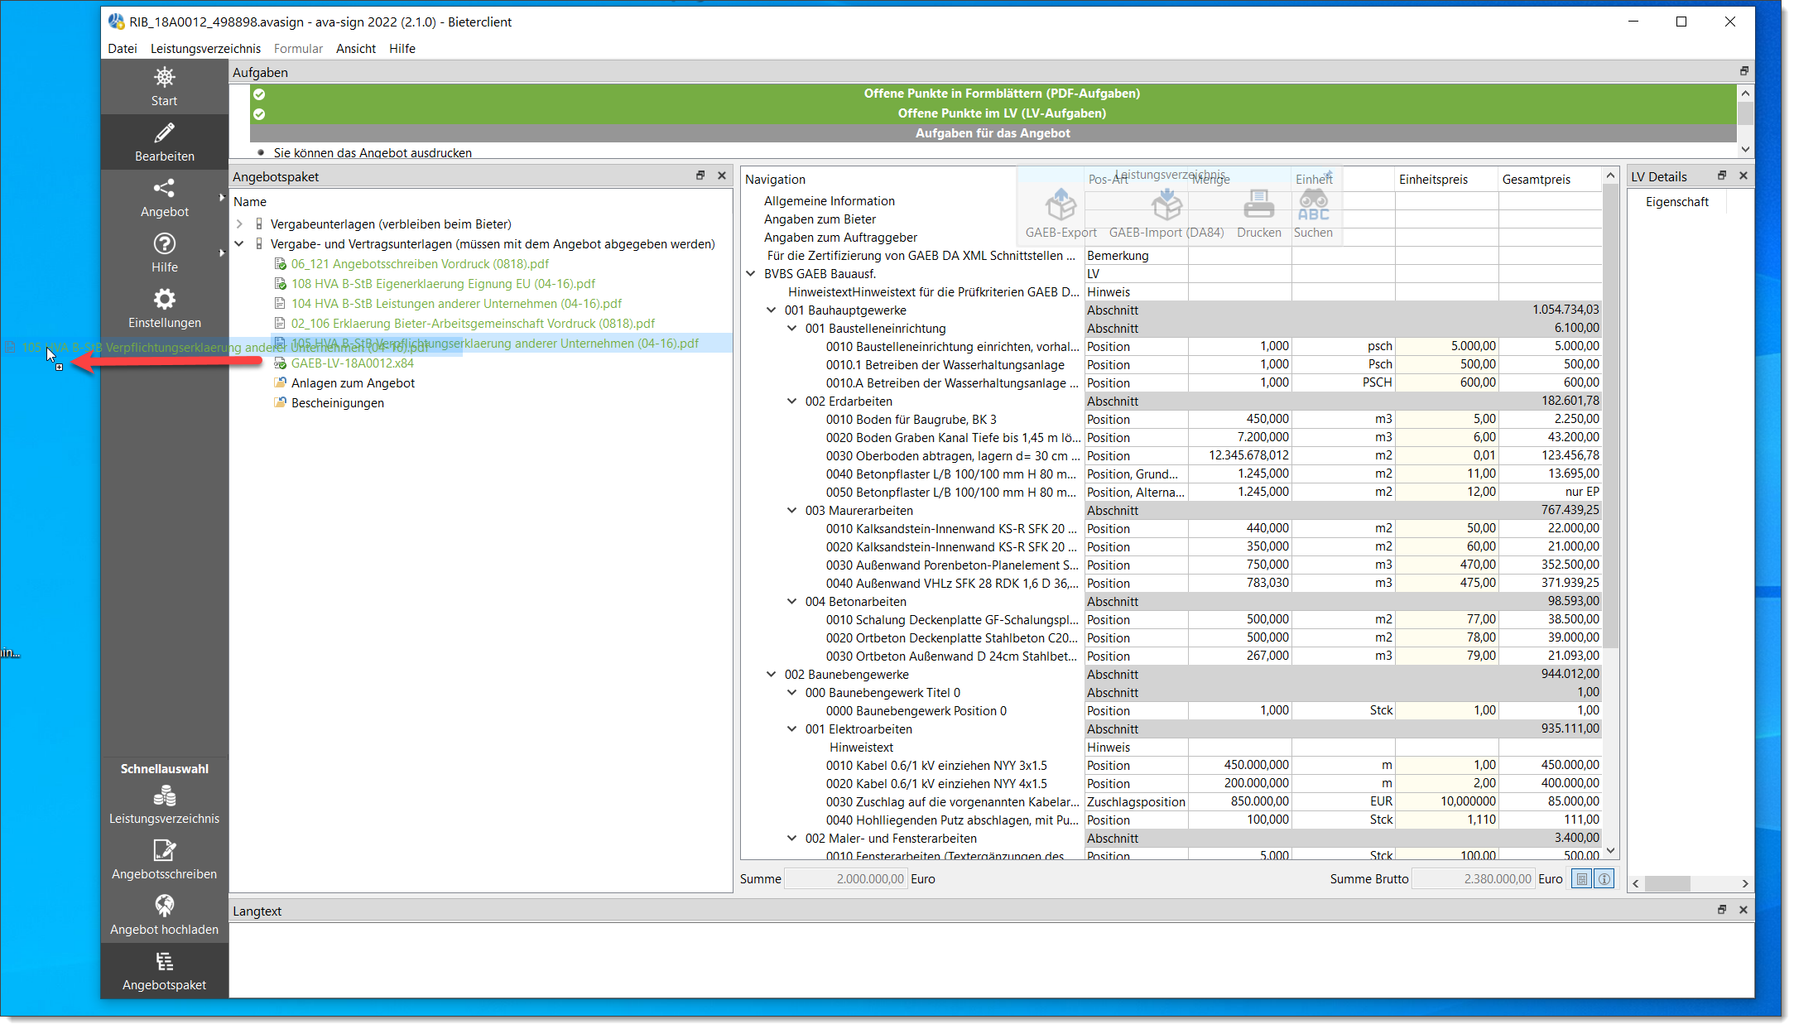Image resolution: width=1794 pixels, height=1029 pixels.
Task: Collapse 002 Erdarbeiten section
Action: tap(791, 402)
